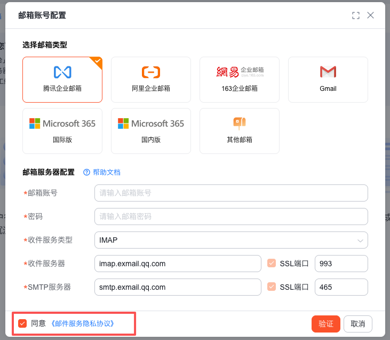This screenshot has width=390, height=340.
Task: Pick the 163企业邮箱 mailbox type card
Action: coord(240,80)
